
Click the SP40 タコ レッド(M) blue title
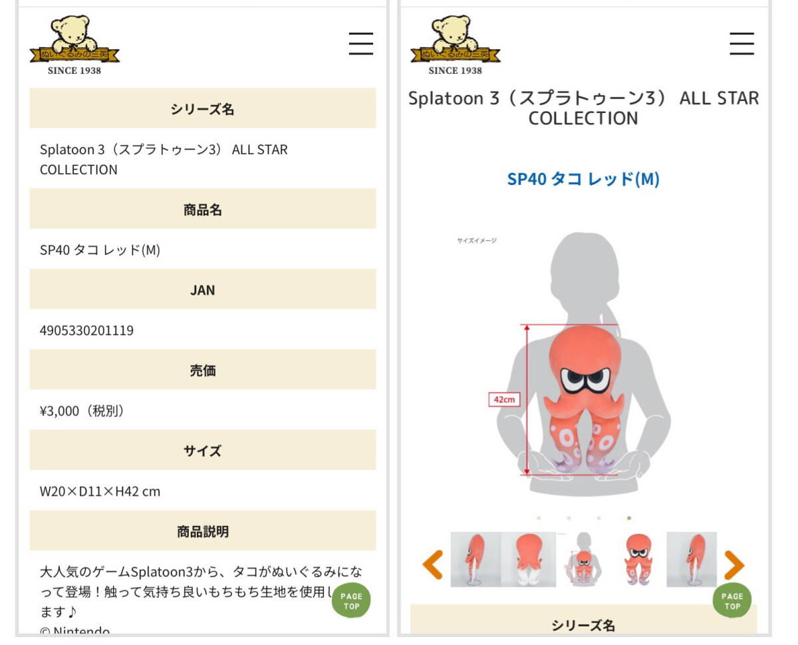click(x=583, y=179)
